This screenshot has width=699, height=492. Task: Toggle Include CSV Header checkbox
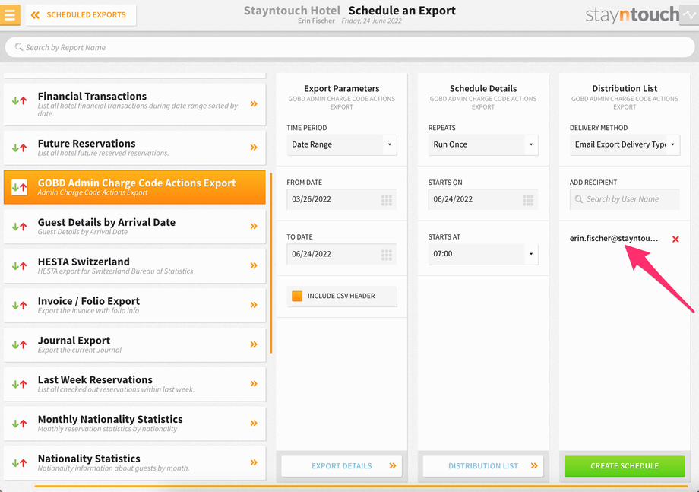[297, 296]
